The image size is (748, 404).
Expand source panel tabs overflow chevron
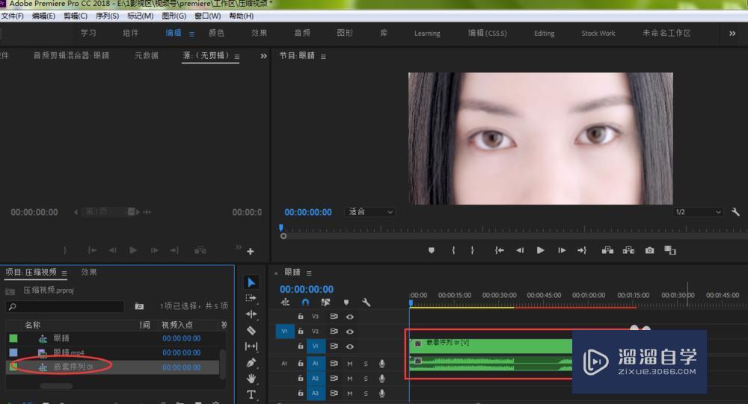[263, 56]
